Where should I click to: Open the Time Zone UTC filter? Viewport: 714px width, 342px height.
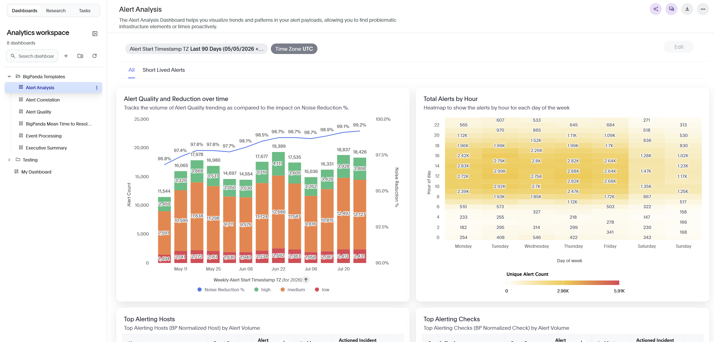[x=294, y=49]
